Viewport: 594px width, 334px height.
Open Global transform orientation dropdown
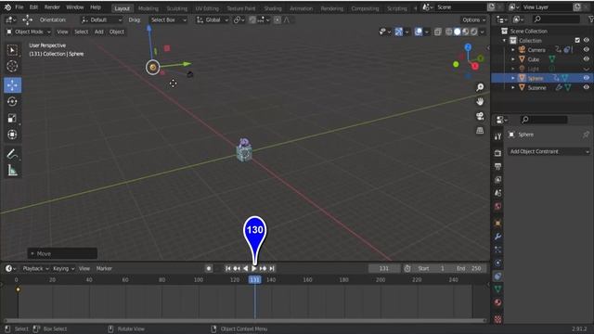[x=213, y=19]
